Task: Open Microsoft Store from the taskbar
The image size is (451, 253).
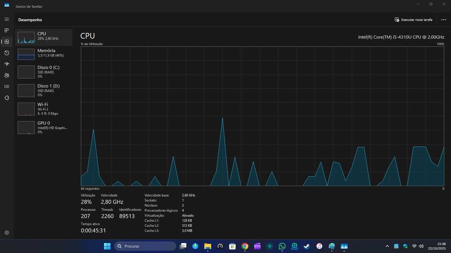Action: [x=232, y=246]
